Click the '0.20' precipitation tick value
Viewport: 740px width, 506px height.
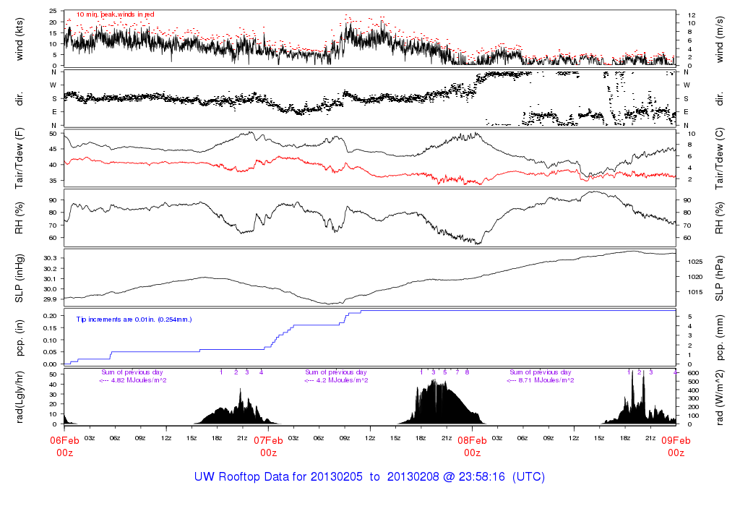51,316
